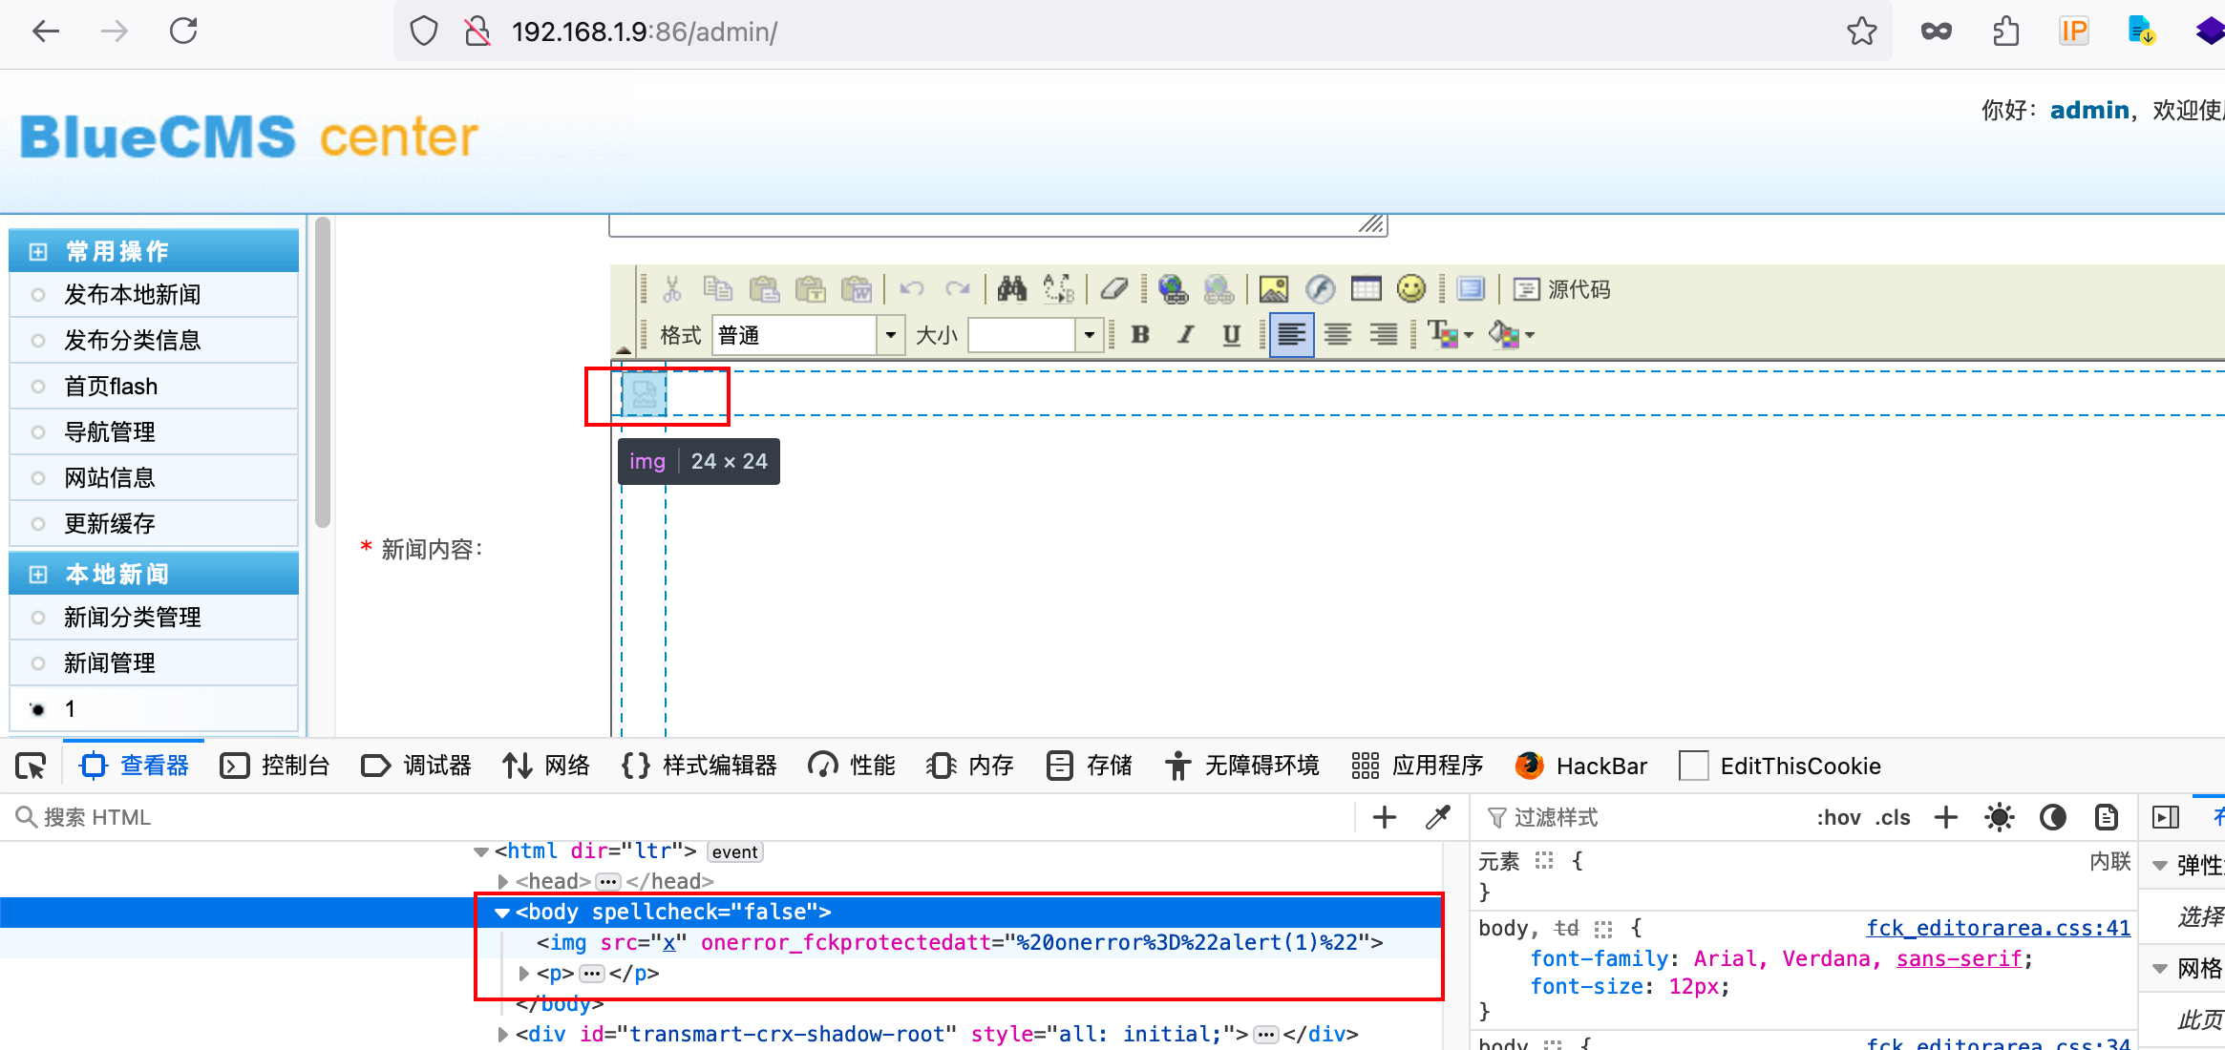This screenshot has height=1050, width=2225.
Task: Collapse the 本地新闻 menu section
Action: [38, 575]
